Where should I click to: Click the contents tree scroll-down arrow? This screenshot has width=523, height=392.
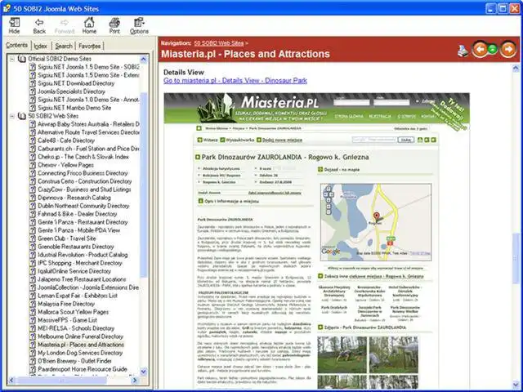(x=144, y=372)
